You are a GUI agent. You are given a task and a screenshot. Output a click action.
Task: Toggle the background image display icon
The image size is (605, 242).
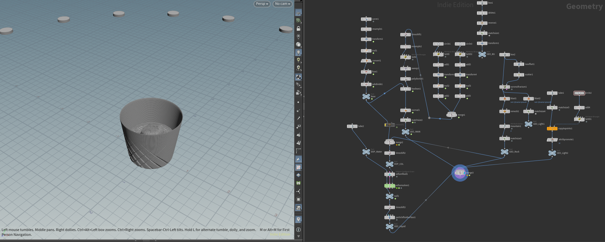coord(298,208)
